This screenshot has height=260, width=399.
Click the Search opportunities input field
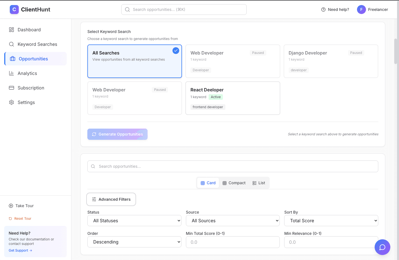[x=232, y=166]
